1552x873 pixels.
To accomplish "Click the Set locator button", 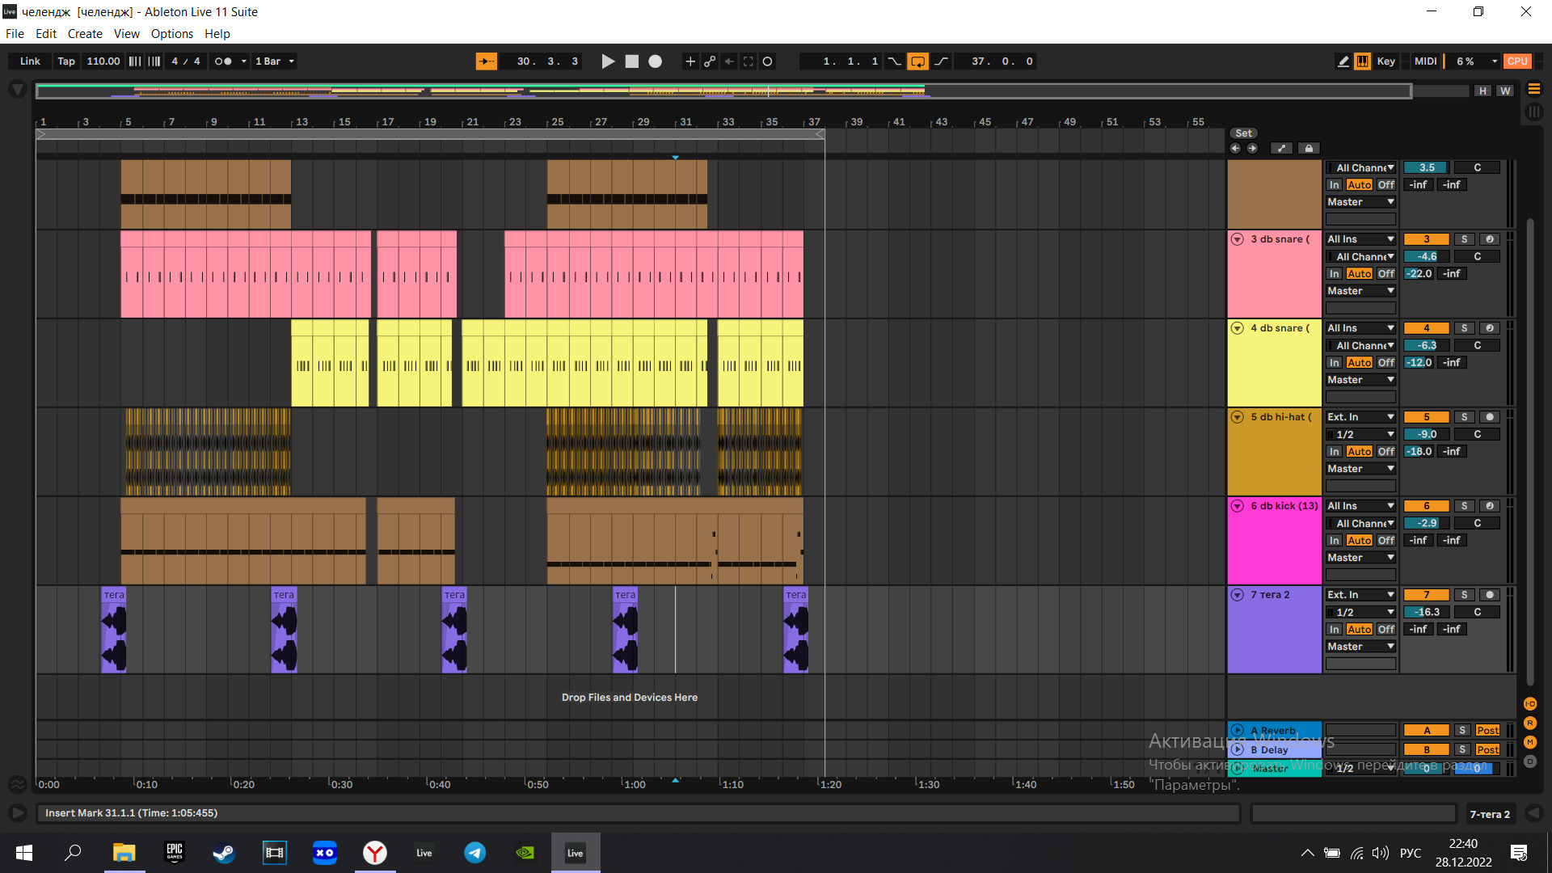I will pyautogui.click(x=1243, y=133).
